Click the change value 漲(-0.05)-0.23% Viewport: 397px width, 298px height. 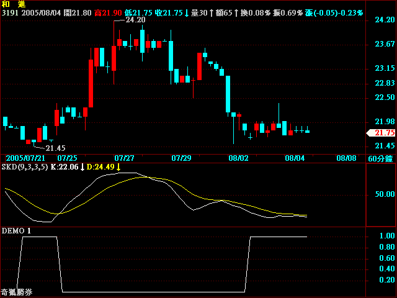click(x=334, y=13)
